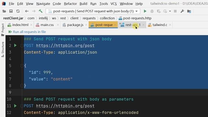Image resolution: width=208 pixels, height=117 pixels.
Task: Close the rest-api_1 tab
Action: tap(143, 25)
